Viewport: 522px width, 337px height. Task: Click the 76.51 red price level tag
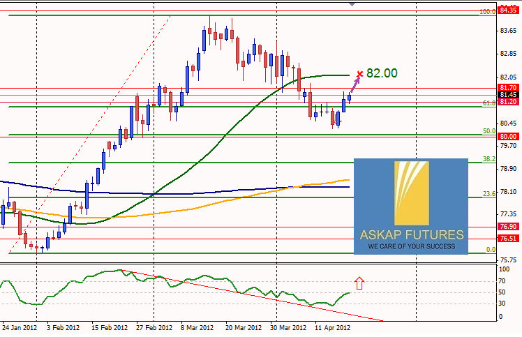pyautogui.click(x=508, y=238)
